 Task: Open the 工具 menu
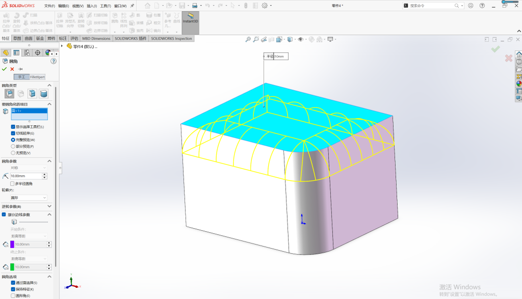point(106,6)
